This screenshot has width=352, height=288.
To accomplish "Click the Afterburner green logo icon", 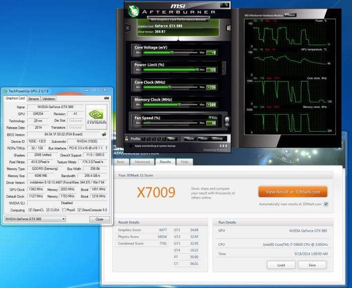I will 133,11.
